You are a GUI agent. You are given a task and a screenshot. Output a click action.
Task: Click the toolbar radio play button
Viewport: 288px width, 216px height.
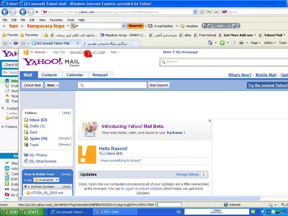tap(209, 26)
